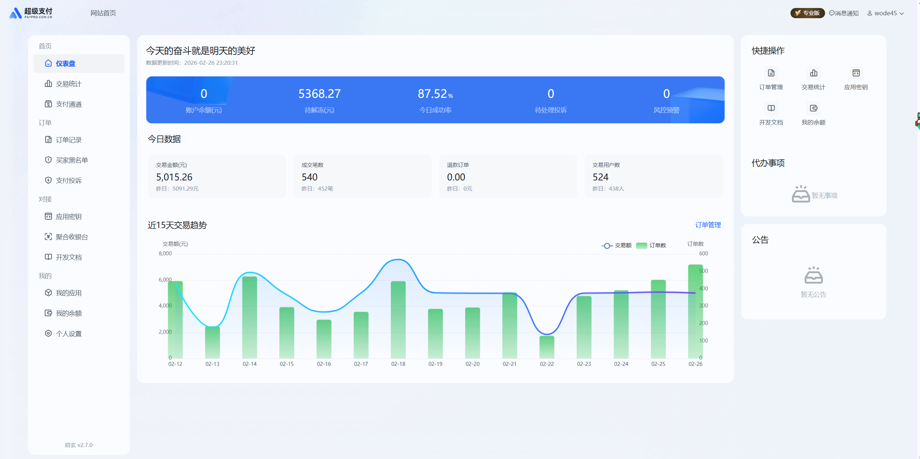Click the 应用密钥 quick action icon
Viewport: 920px width, 459px height.
pos(856,73)
